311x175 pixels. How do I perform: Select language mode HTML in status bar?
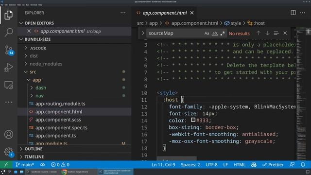pos(239,165)
